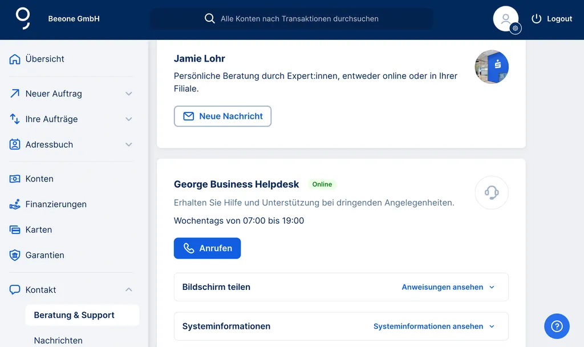Viewport: 584px width, 347px height.
Task: Select Beratung & Support menu item
Action: 74,315
